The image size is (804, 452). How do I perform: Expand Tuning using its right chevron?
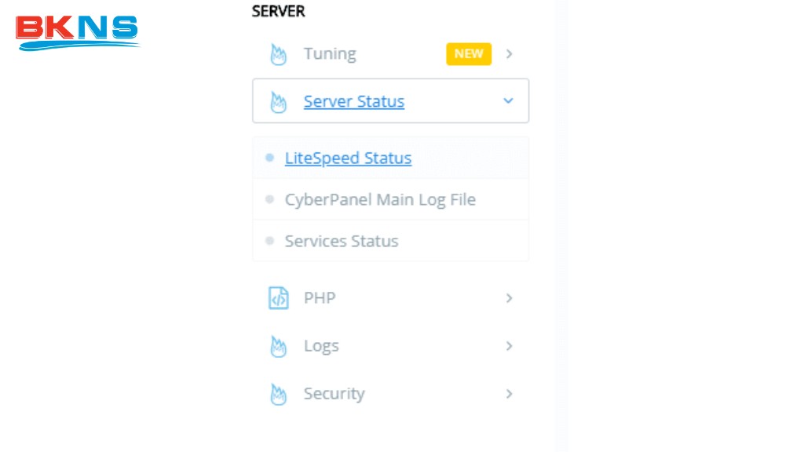point(509,54)
